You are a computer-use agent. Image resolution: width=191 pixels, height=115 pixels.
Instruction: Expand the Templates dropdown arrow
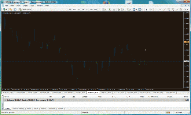(x=142, y=9)
